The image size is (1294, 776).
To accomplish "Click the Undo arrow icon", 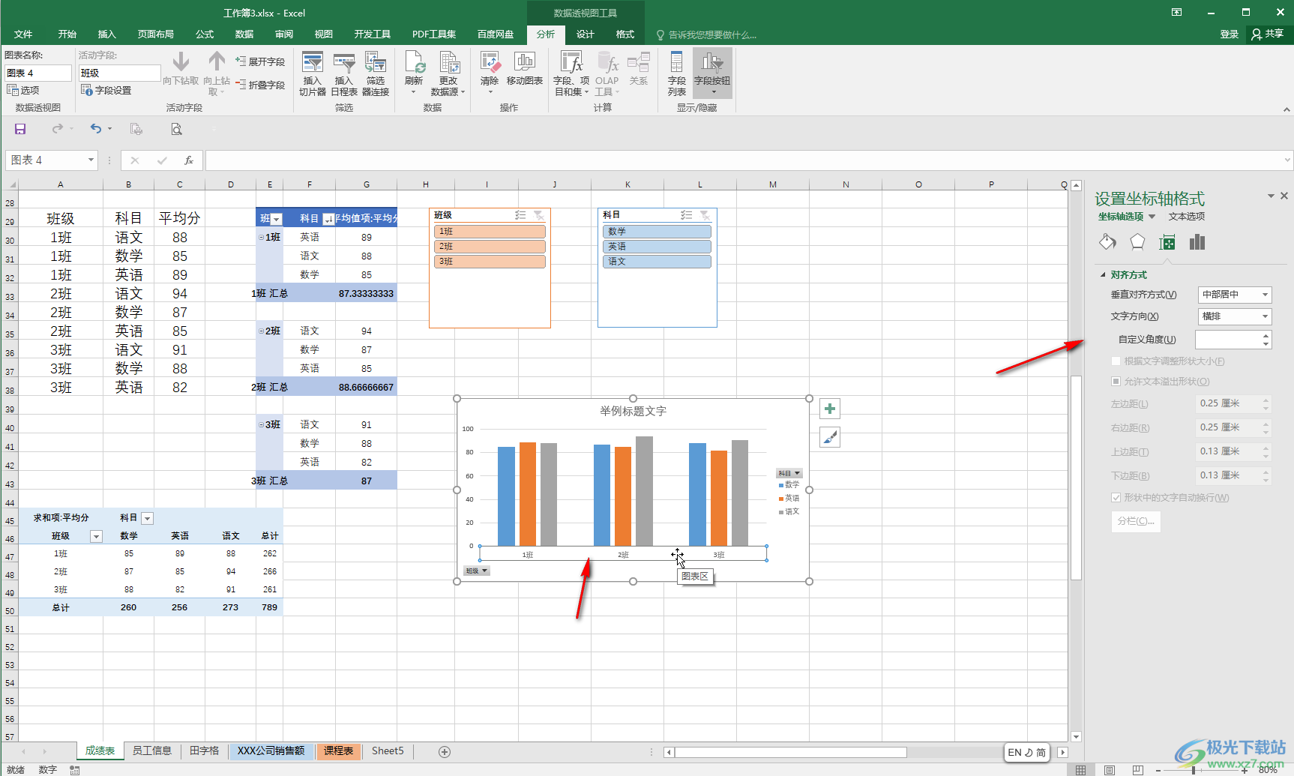I will tap(95, 129).
